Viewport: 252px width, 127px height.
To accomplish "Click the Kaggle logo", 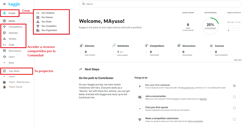I will click(x=14, y=4).
